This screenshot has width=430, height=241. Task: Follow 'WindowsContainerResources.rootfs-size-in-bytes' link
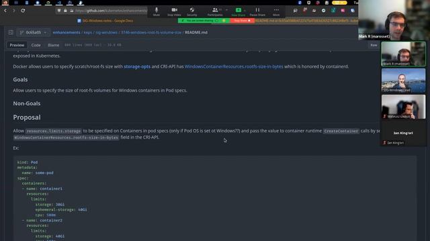pos(234,66)
